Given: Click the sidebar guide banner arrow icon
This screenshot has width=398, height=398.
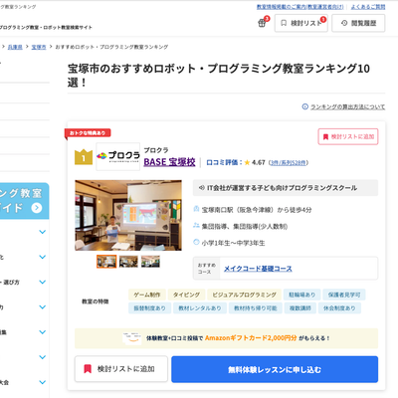Looking at the screenshot, I should [37, 208].
